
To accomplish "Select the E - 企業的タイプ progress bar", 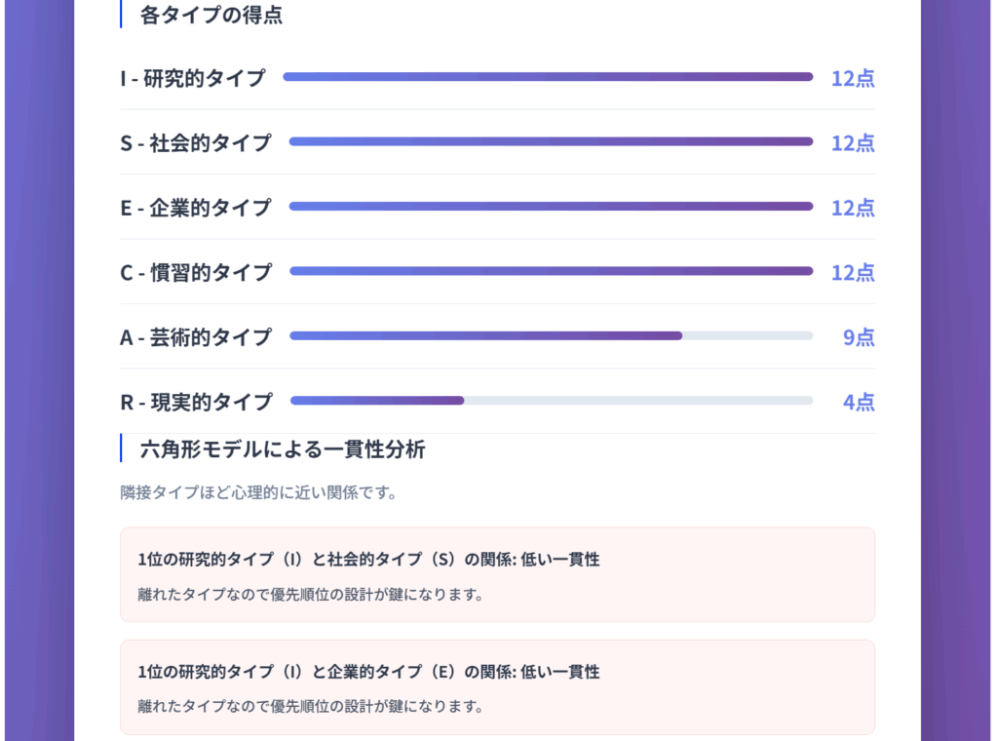I will tap(551, 207).
